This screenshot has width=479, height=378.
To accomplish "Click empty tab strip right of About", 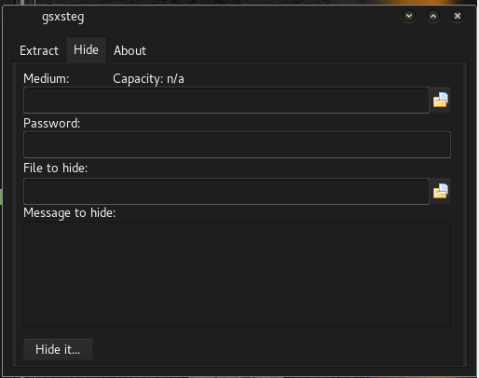I will pos(310,50).
